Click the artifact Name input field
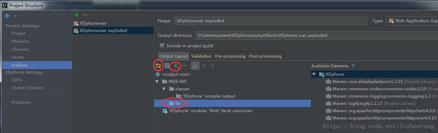 271,21
